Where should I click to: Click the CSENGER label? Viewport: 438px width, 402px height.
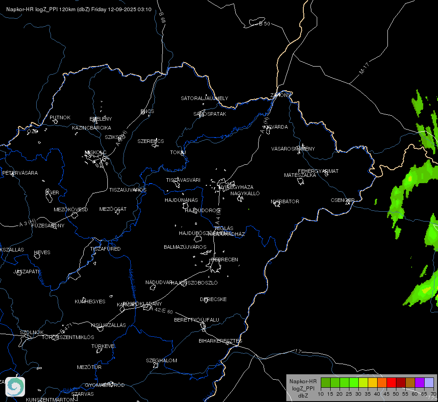(x=342, y=200)
